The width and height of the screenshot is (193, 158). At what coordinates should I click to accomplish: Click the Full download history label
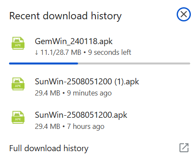(x=49, y=148)
